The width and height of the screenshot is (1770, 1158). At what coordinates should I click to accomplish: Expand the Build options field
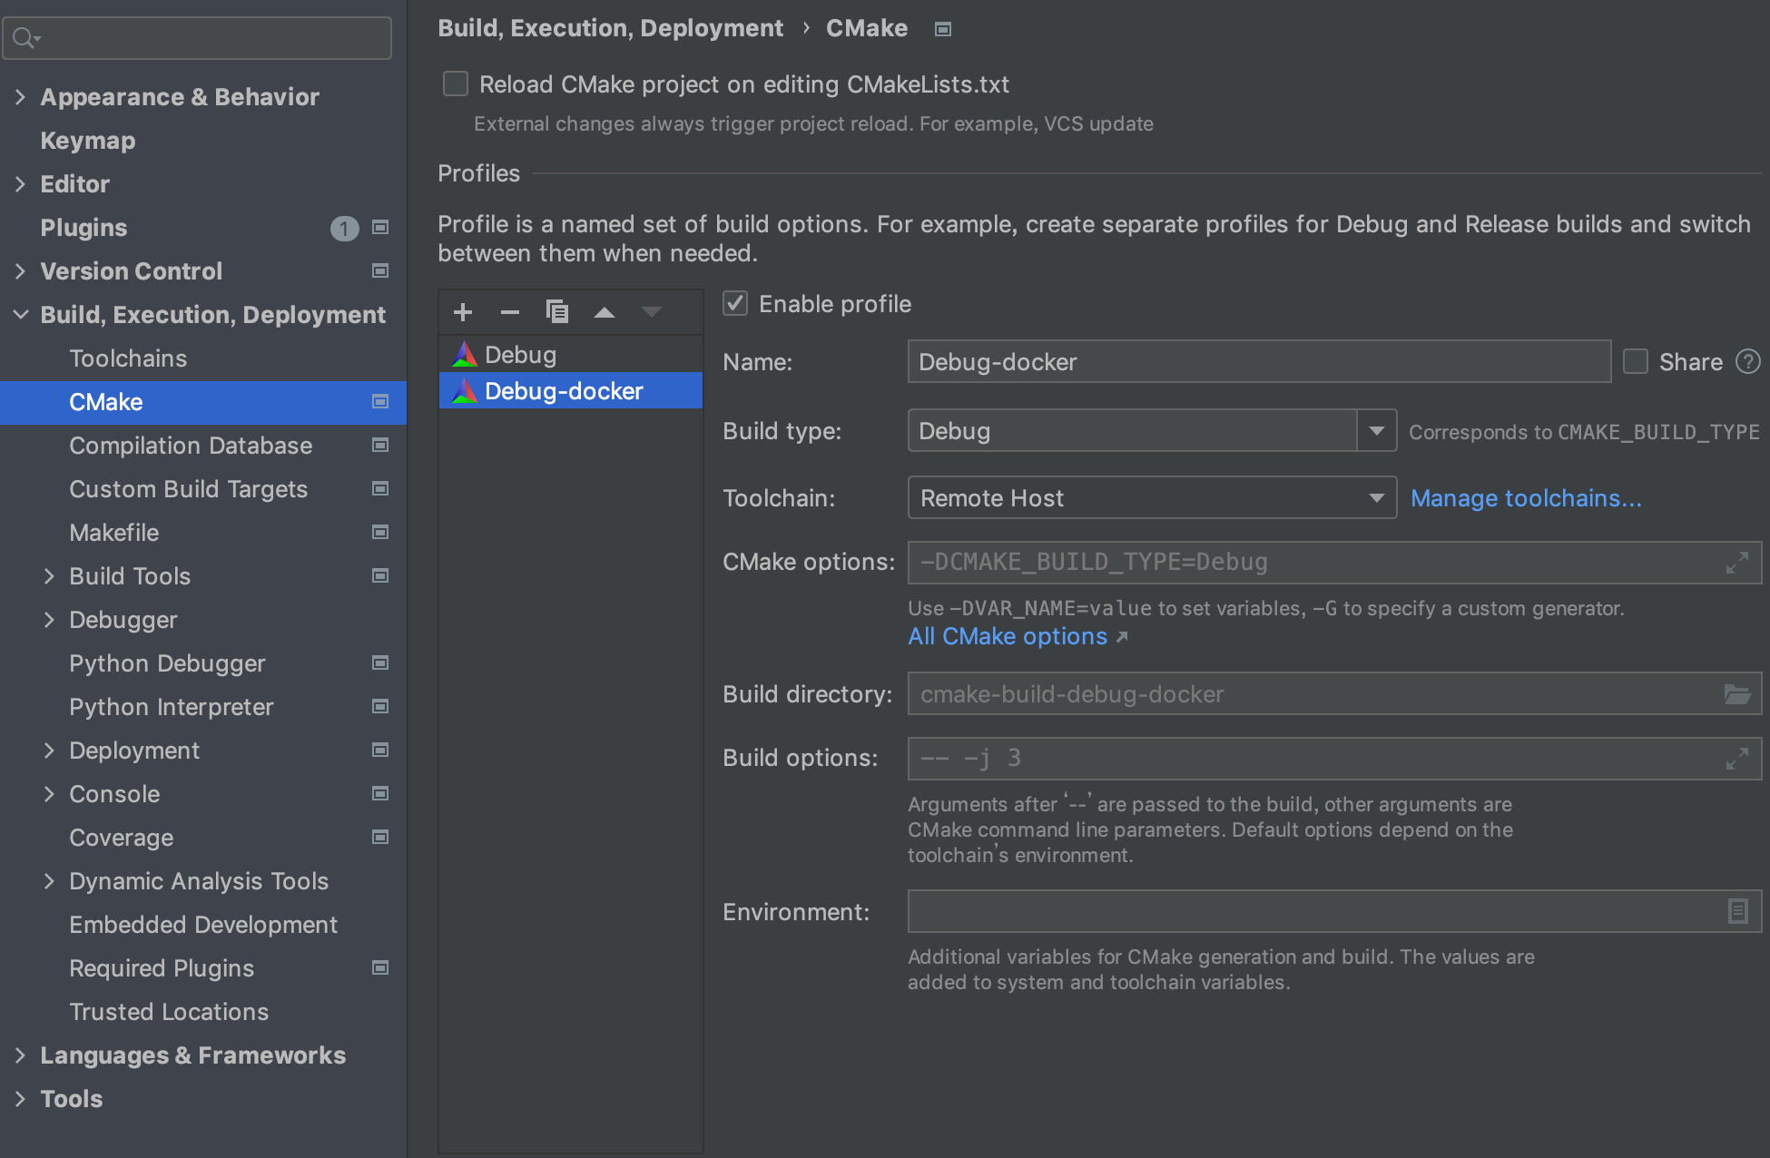point(1737,759)
